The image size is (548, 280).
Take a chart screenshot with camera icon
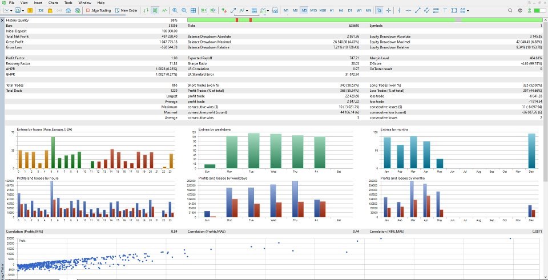(275, 10)
